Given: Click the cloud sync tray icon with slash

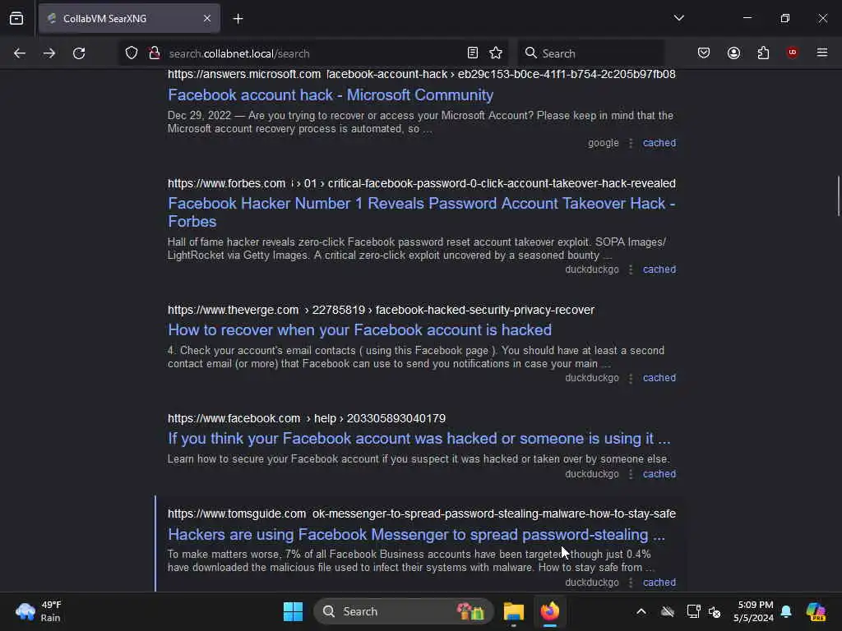Looking at the screenshot, I should click(668, 611).
